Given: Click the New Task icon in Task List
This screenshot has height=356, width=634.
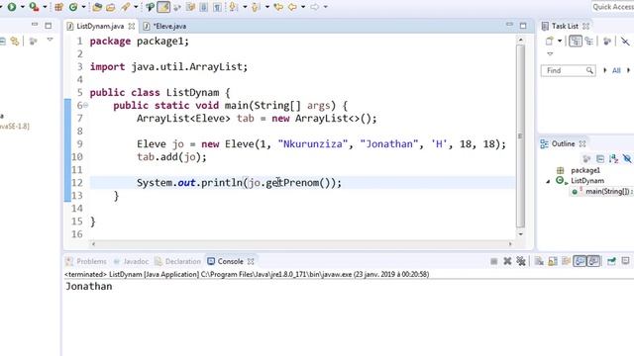Looking at the screenshot, I should (x=549, y=41).
